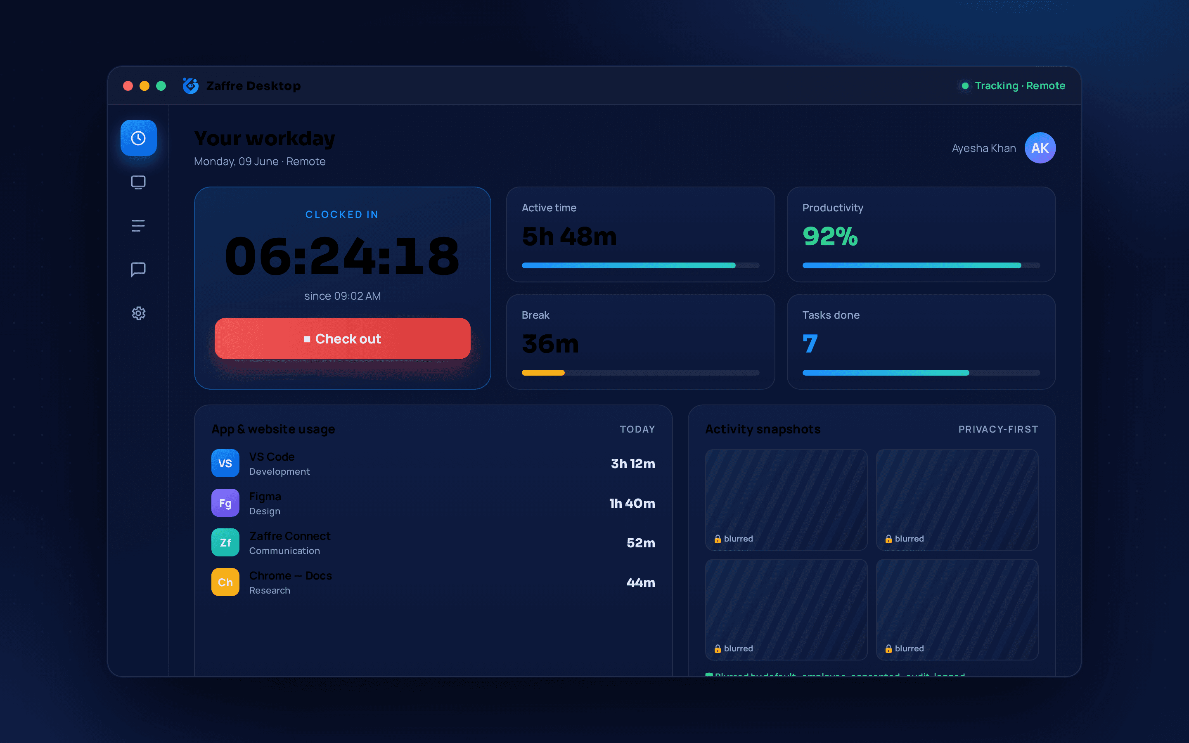
Task: Select the Chrome — Docs row name
Action: tap(290, 575)
